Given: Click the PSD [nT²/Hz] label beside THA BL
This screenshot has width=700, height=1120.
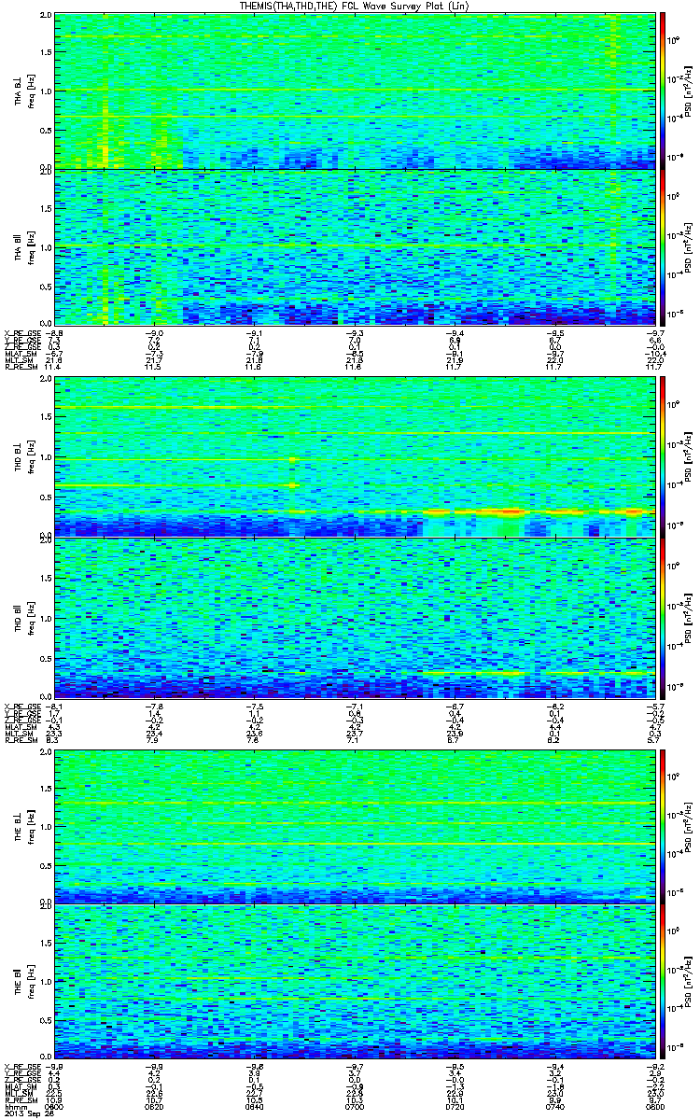Looking at the screenshot, I should tap(688, 91).
